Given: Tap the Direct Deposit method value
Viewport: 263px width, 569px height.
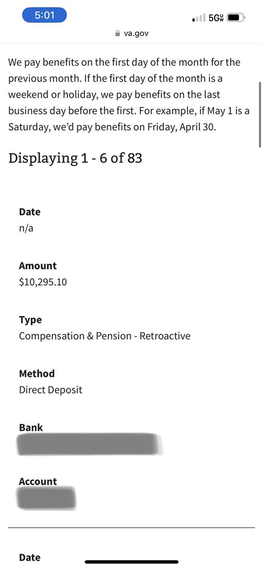Looking at the screenshot, I should tap(50, 390).
